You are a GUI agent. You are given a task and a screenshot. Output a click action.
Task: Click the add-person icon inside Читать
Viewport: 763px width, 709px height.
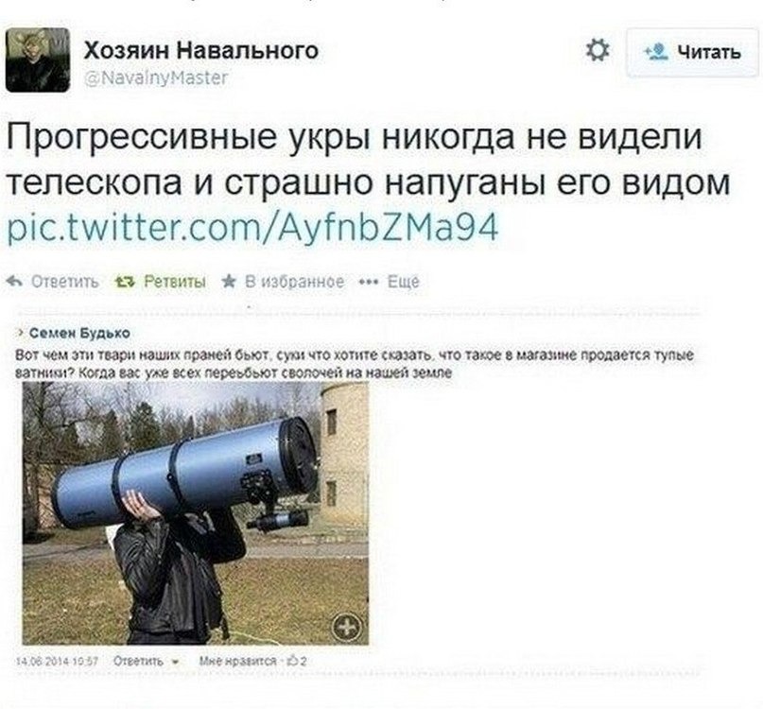tap(656, 52)
